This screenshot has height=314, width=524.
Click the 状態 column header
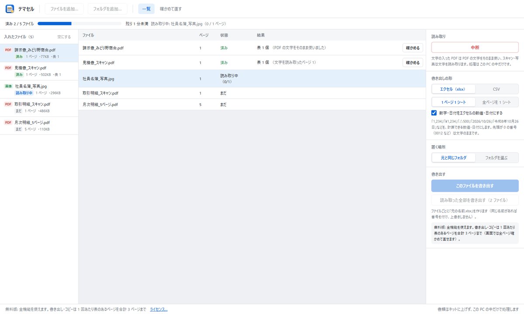(224, 35)
